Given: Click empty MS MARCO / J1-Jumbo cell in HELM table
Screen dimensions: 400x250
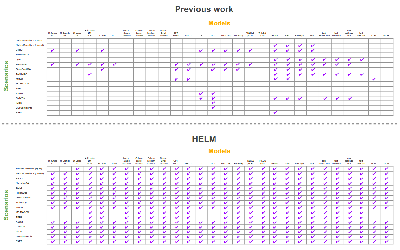Looking at the screenshot, I should pyautogui.click(x=53, y=213).
